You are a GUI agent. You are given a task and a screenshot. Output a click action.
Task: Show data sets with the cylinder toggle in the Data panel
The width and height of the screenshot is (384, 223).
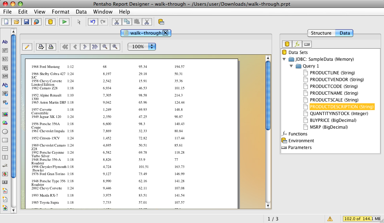coord(287,44)
